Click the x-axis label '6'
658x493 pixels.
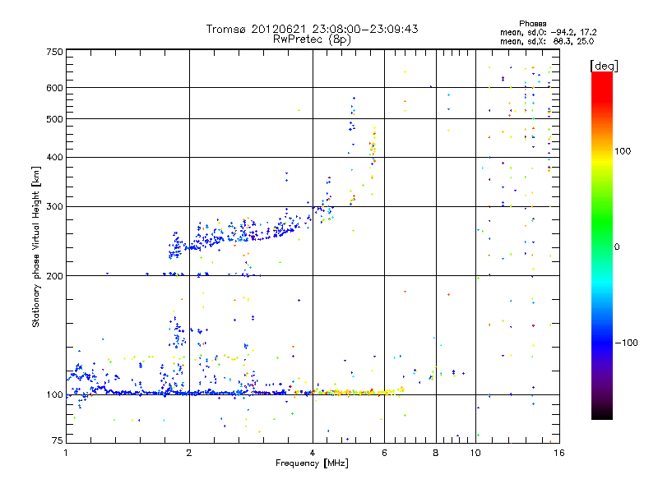pos(384,453)
